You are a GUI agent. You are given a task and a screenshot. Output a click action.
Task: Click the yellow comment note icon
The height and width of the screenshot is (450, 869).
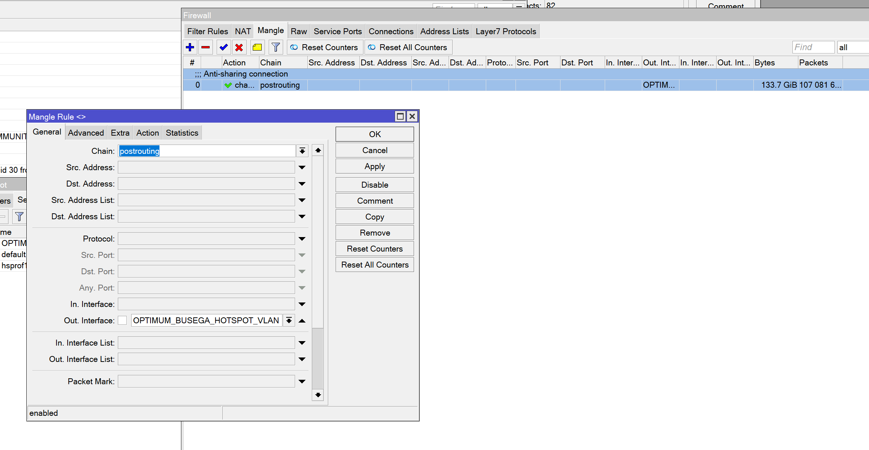[x=257, y=47]
